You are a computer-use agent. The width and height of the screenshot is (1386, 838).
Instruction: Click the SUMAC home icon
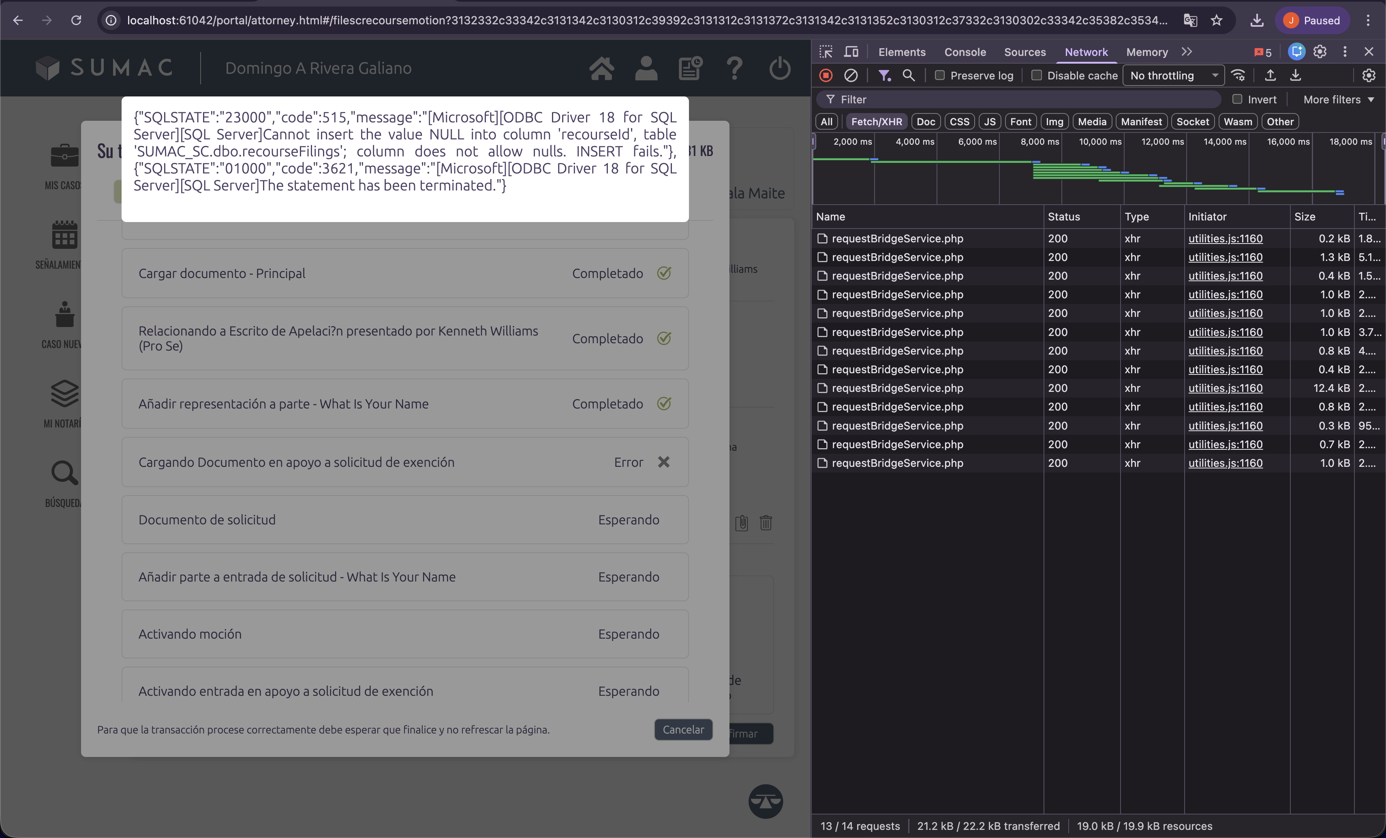(x=601, y=68)
